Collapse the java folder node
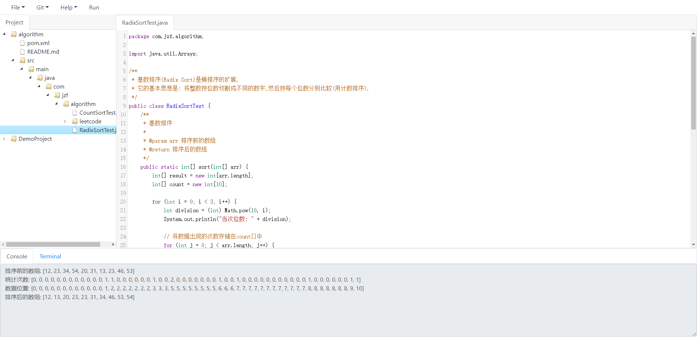The width and height of the screenshot is (697, 340). click(x=30, y=78)
